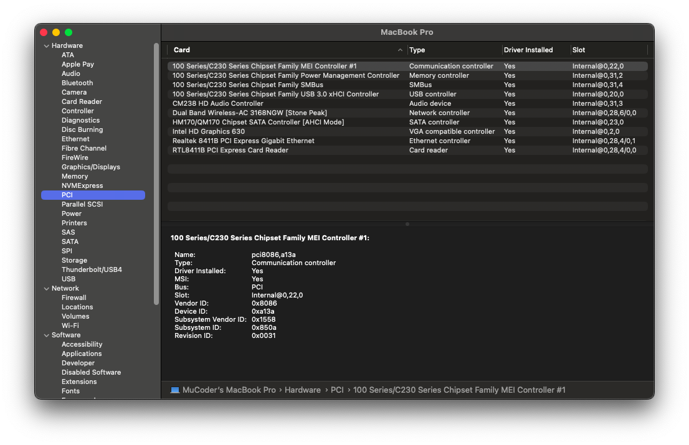Select Storage in the Hardware list

(x=75, y=260)
